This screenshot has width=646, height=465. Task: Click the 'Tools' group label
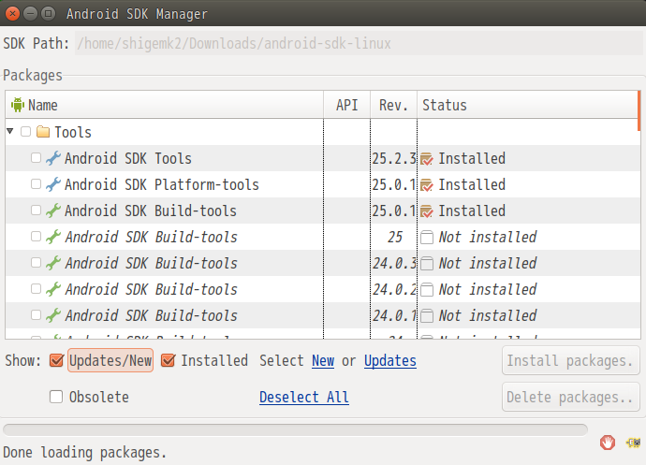point(73,132)
